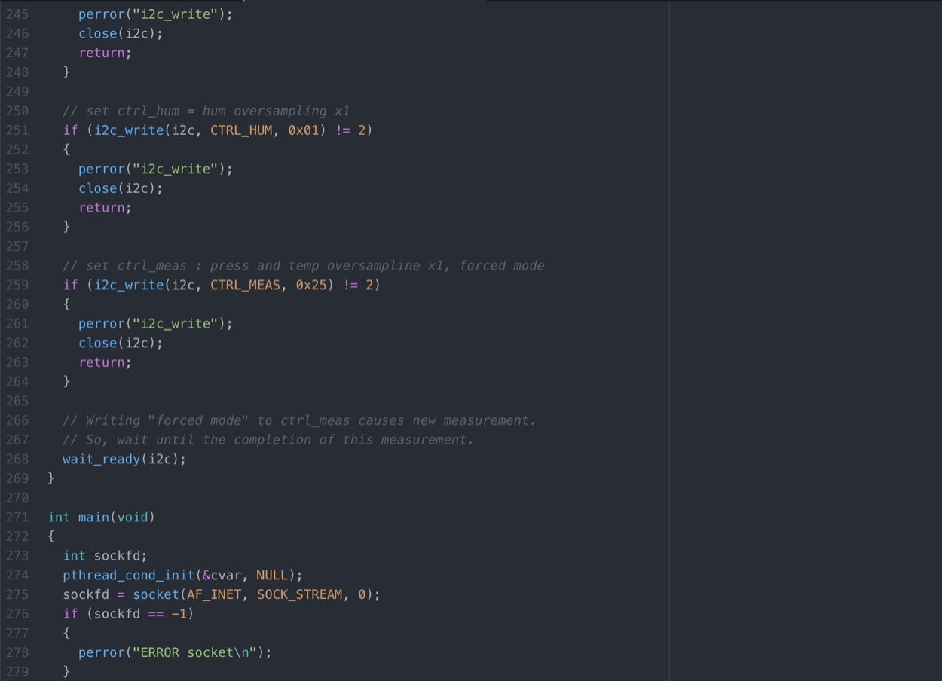This screenshot has height=681, width=942.
Task: Click the SOCK_STREAM argument
Action: pyautogui.click(x=300, y=594)
